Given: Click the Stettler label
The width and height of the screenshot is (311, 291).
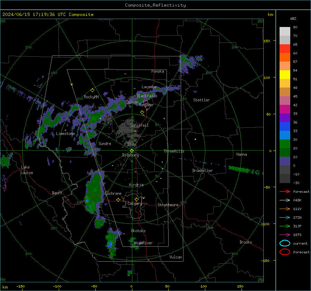Looking at the screenshot, I should click(x=201, y=100).
